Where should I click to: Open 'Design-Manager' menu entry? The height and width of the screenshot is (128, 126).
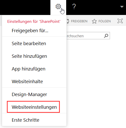click(34, 95)
